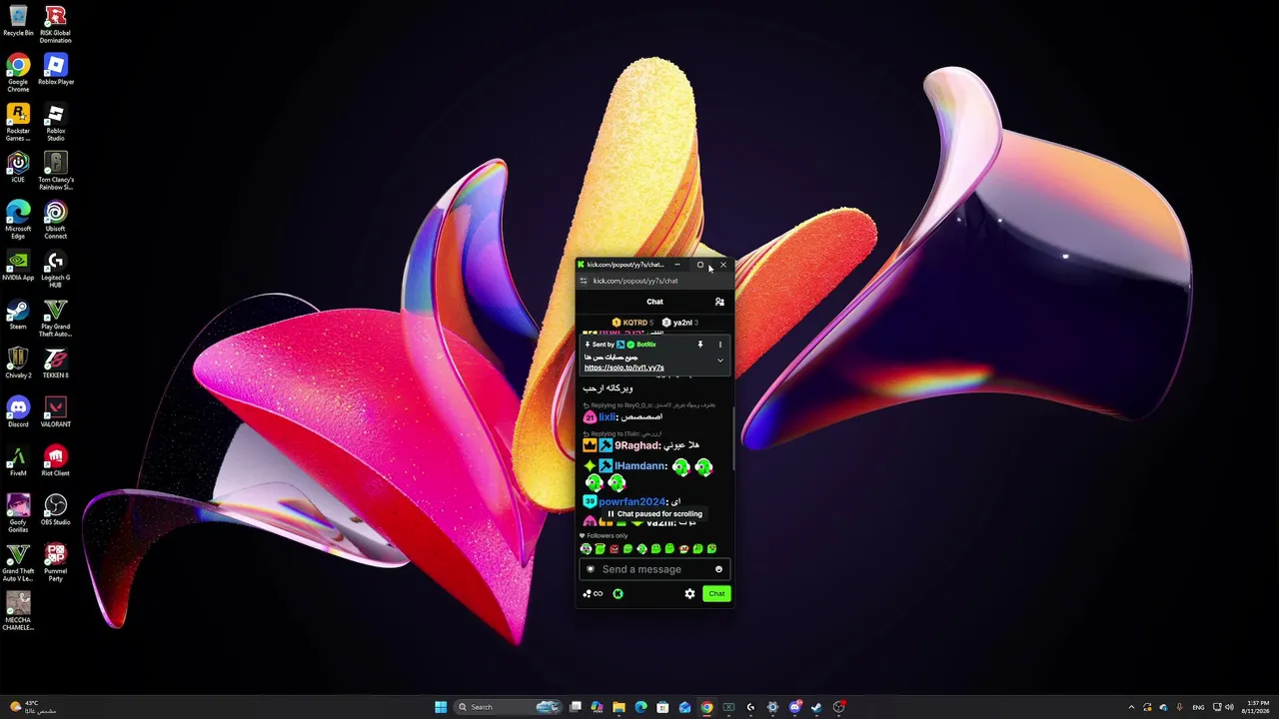Select Chivalry 2 desktop icon
Viewport: 1279px width, 719px height.
(18, 362)
